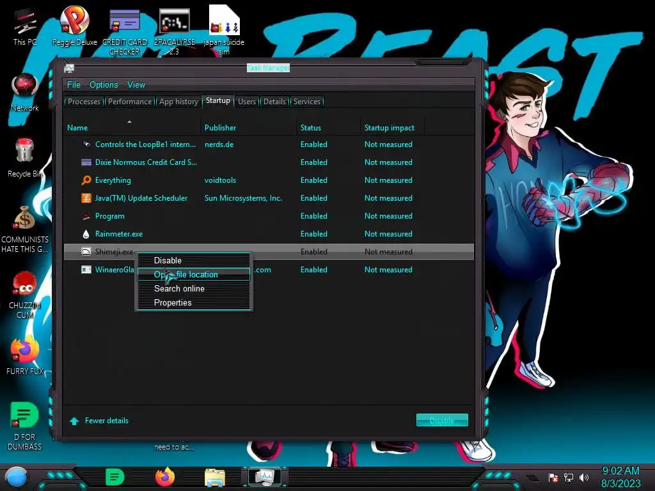Screen dimensions: 655x491
Task: Switch to the Users tab
Action: click(247, 102)
